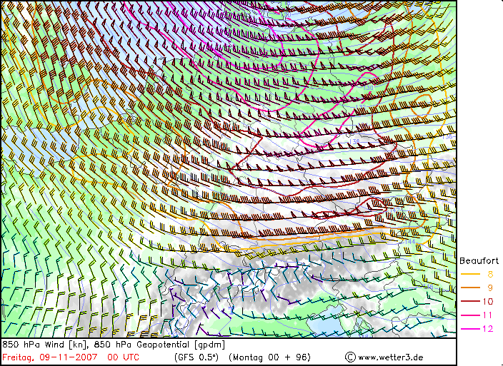Viewport: 503px width, 366px height.
Task: Click the 850 hPa Geopotential [gpdm] text
Action: pos(159,345)
